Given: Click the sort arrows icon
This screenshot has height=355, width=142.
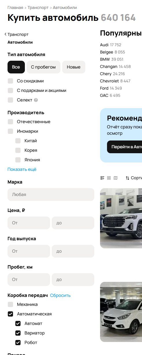Looking at the screenshot, I should (128, 178).
